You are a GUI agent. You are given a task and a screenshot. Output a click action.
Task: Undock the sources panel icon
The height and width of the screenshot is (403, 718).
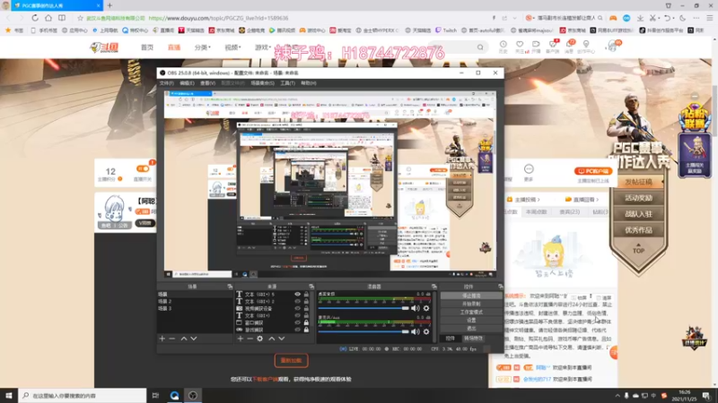[311, 287]
